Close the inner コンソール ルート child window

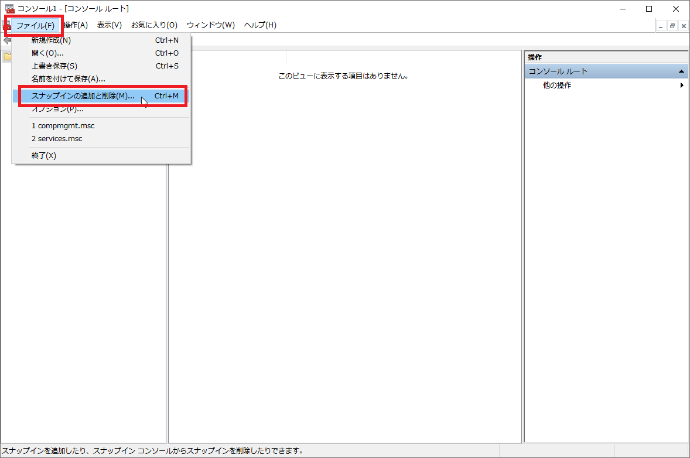coord(683,26)
